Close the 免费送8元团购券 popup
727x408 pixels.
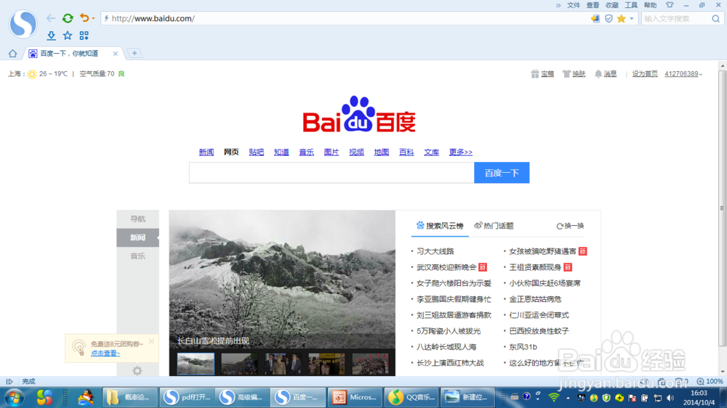[x=151, y=341]
